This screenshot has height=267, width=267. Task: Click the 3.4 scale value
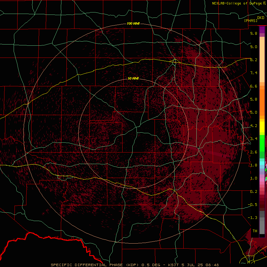(x=254, y=139)
